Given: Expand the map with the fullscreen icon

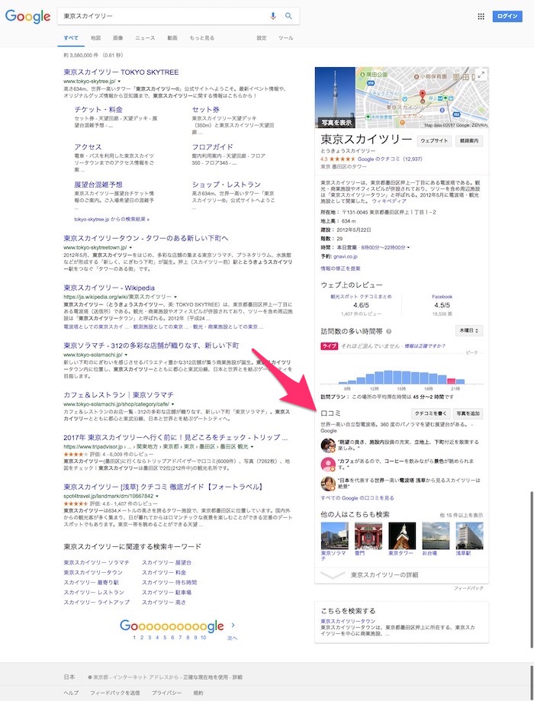Looking at the screenshot, I should coord(481,75).
